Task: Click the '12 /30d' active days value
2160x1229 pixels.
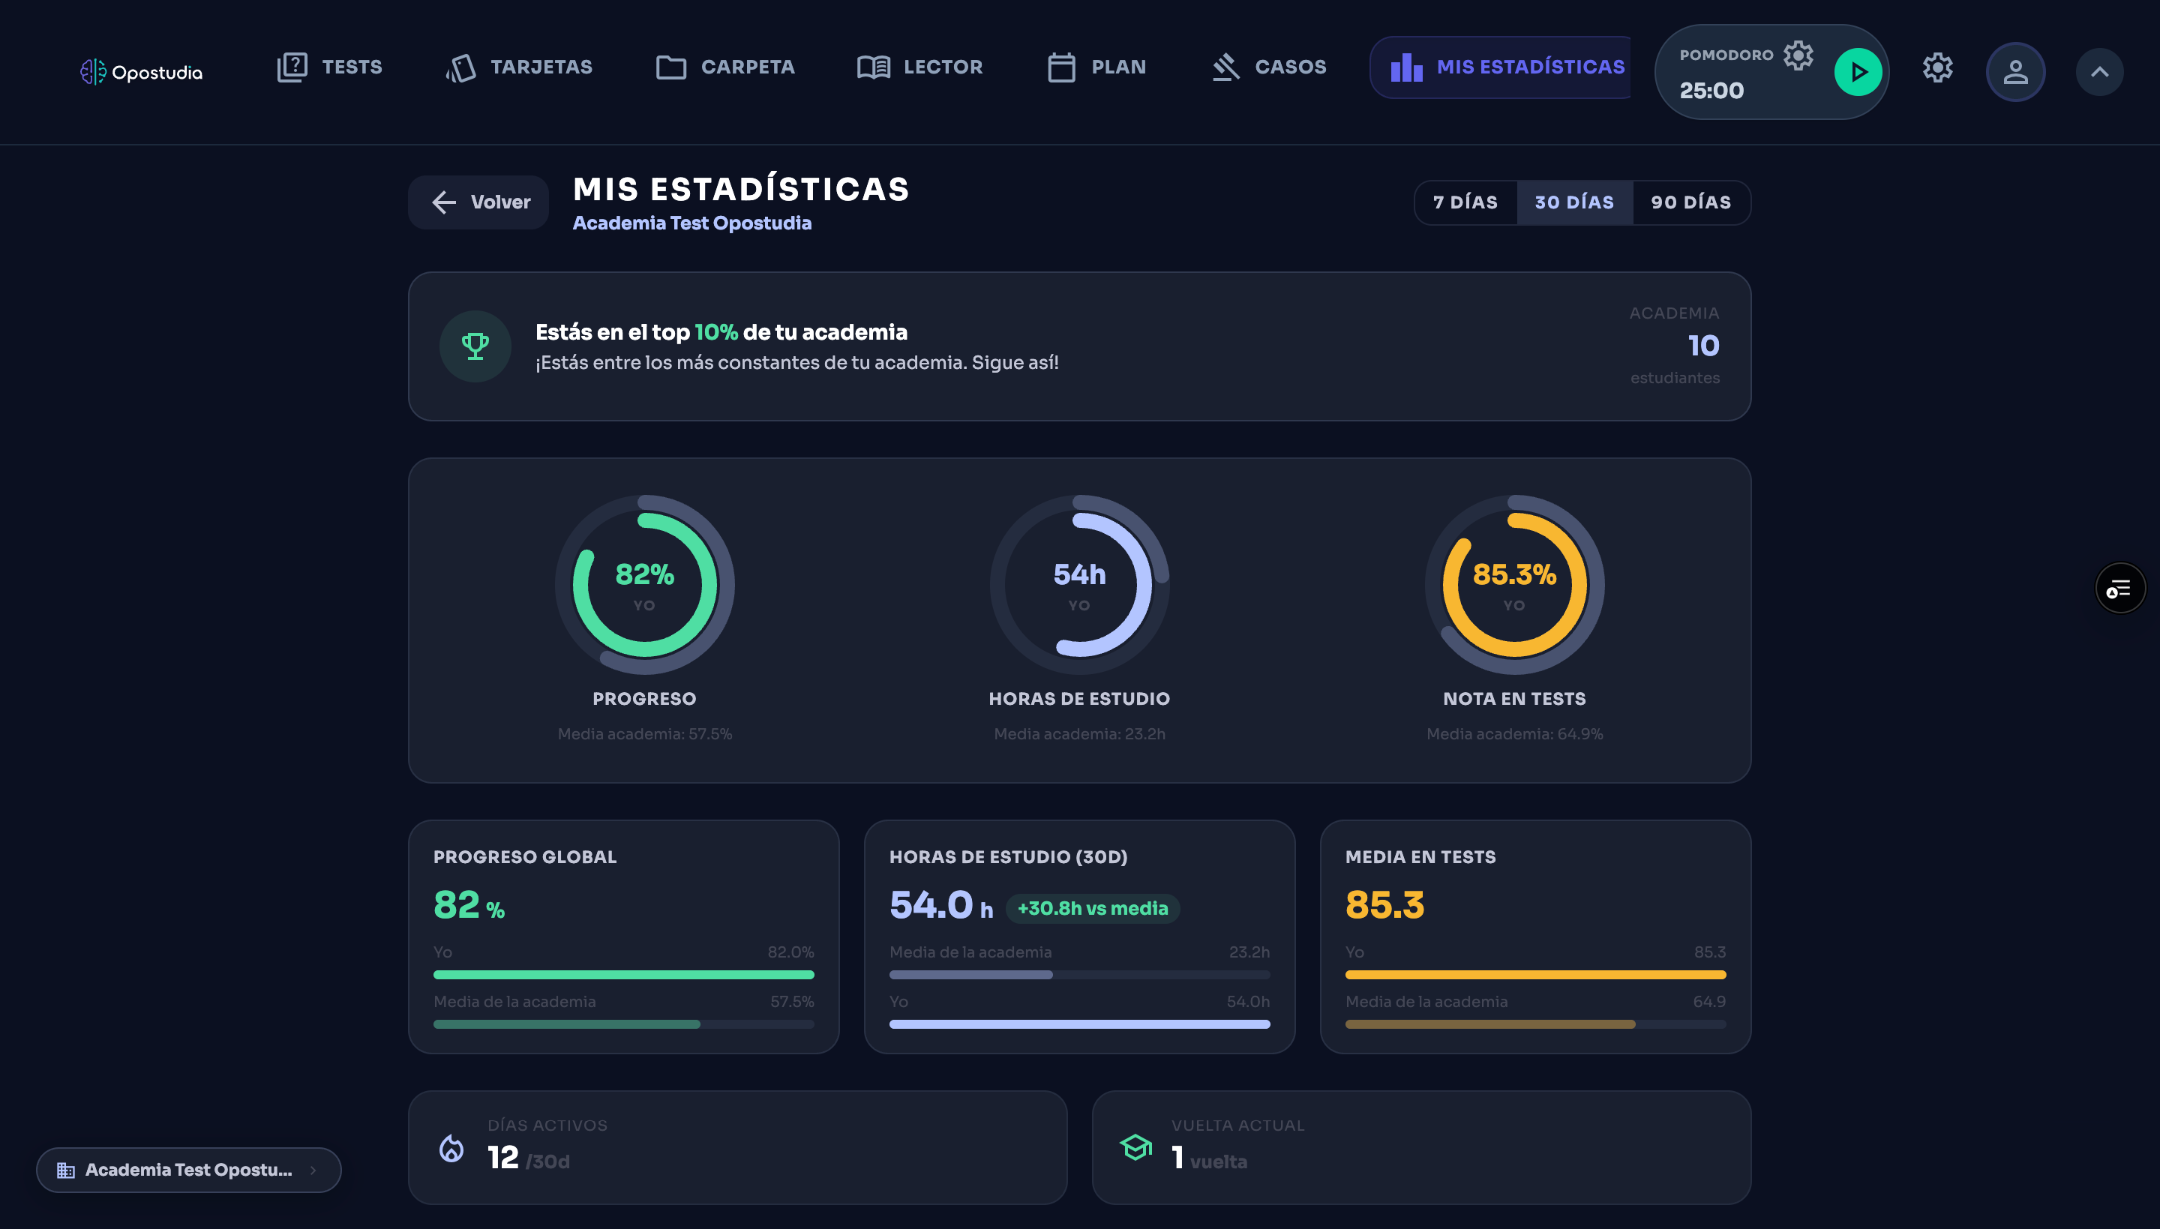Action: click(x=529, y=1158)
